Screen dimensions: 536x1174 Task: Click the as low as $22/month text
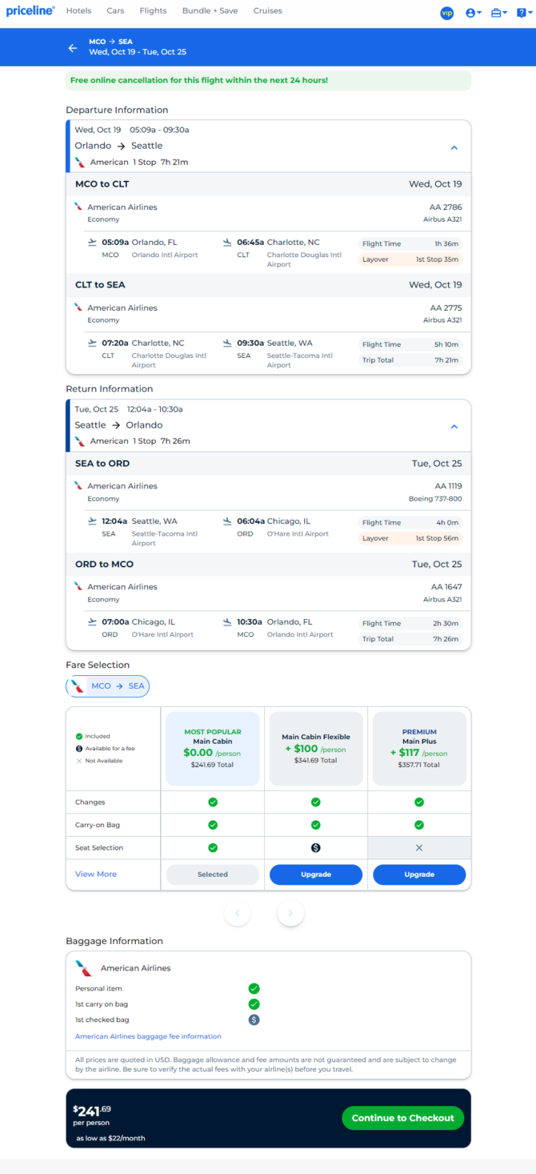(x=110, y=1138)
